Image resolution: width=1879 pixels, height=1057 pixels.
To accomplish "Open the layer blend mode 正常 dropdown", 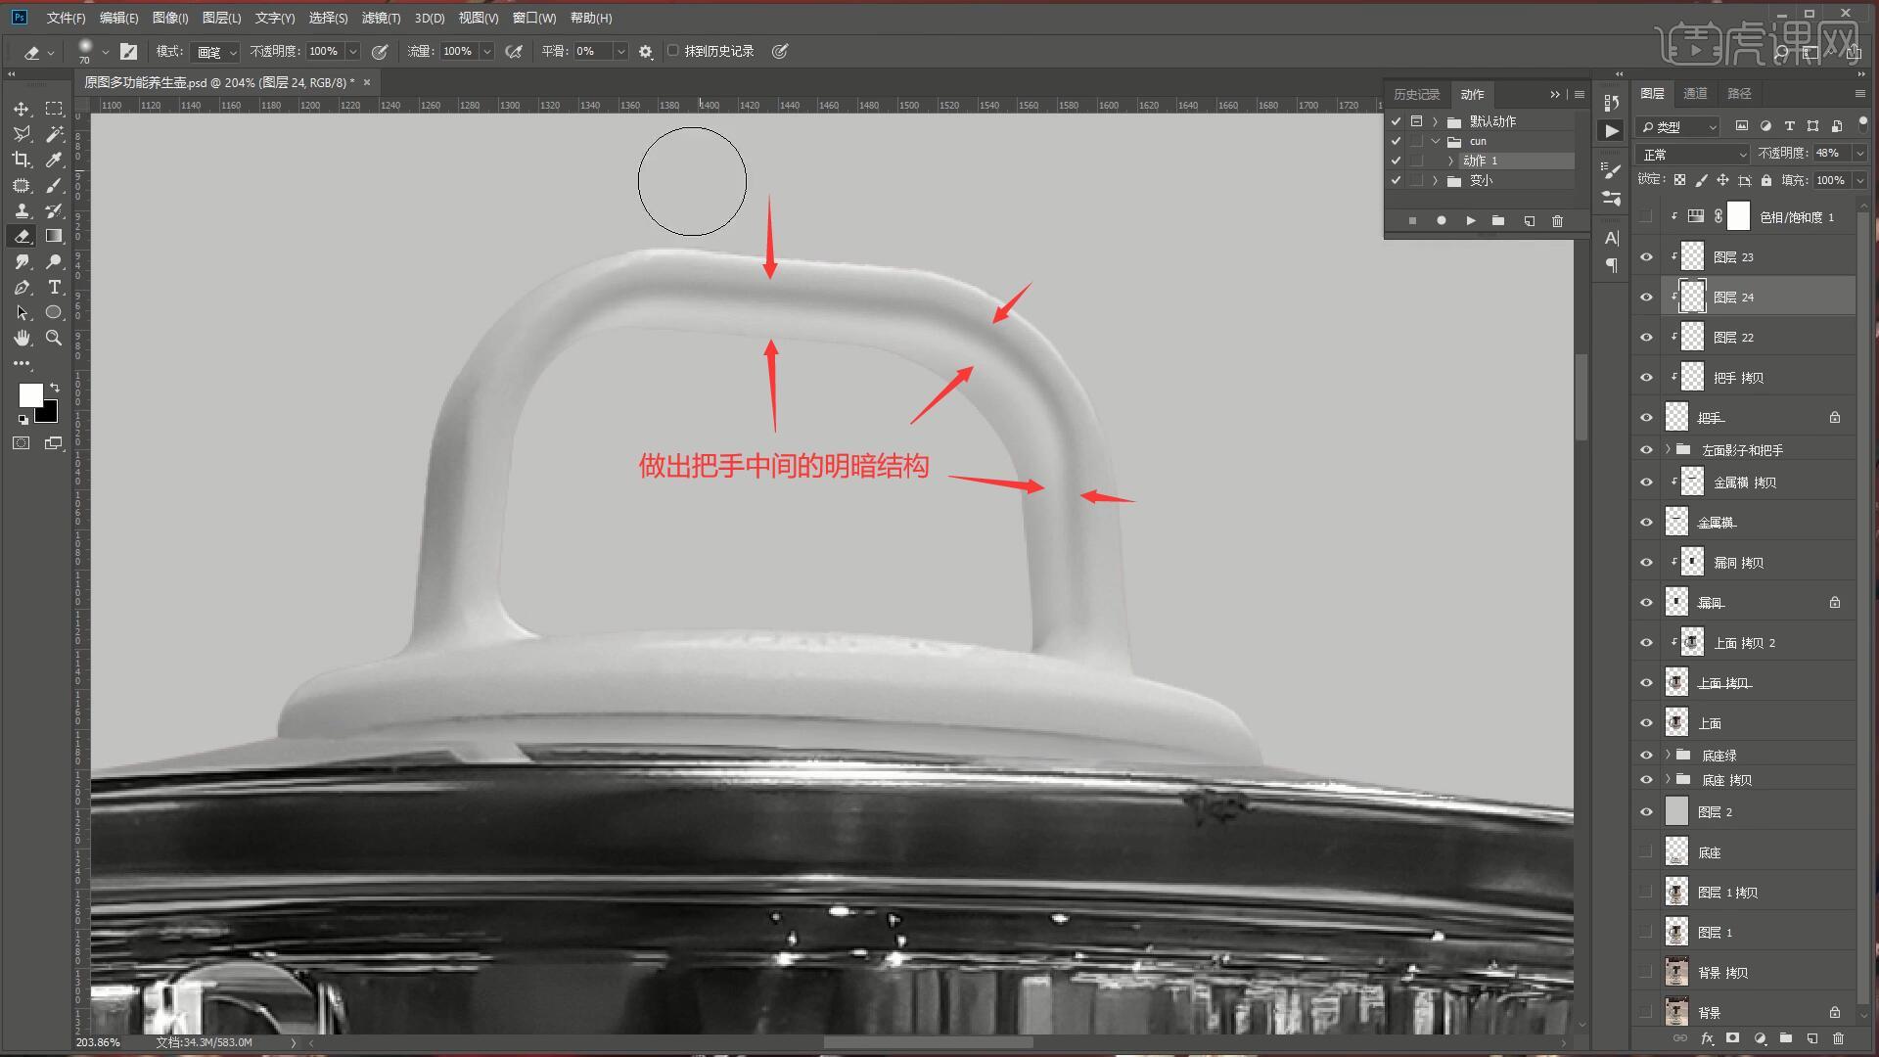I will tap(1692, 155).
